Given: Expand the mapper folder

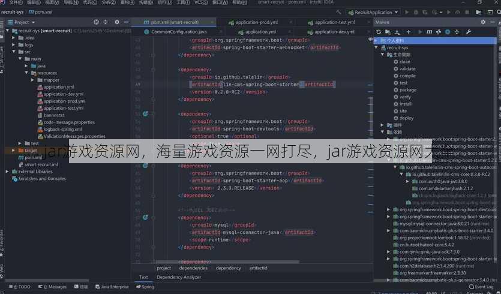Looking at the screenshot, I should point(32,80).
